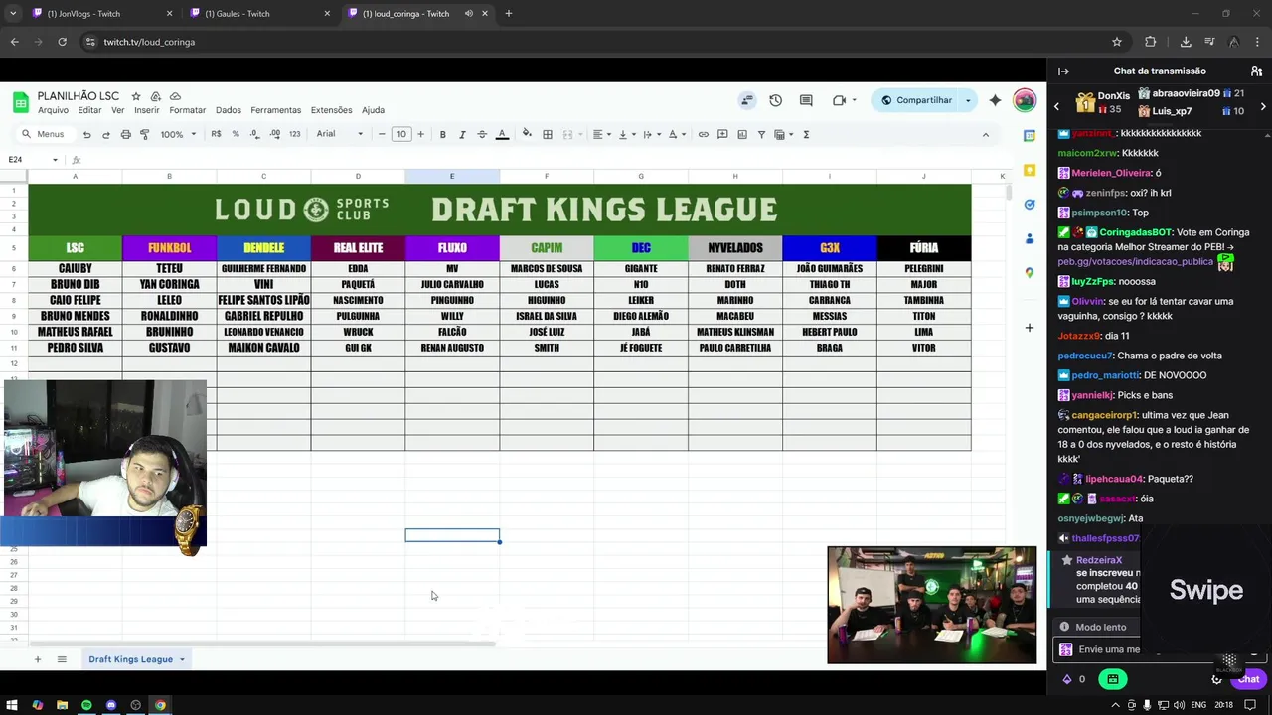The image size is (1272, 715).
Task: Open the Draft Kings League tab dropdown arrow
Action: [x=182, y=659]
